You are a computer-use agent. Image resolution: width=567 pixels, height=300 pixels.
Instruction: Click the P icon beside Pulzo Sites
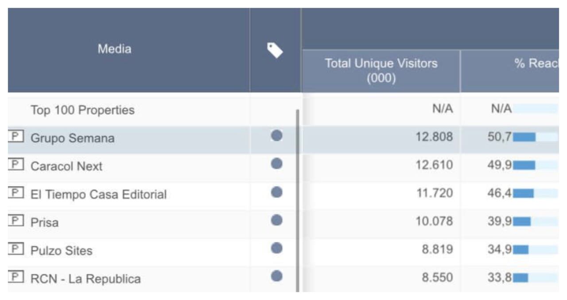coord(16,250)
